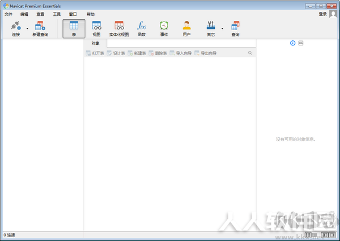Open the View (视图) objects
Screen dimensions: 340x241
click(96, 28)
